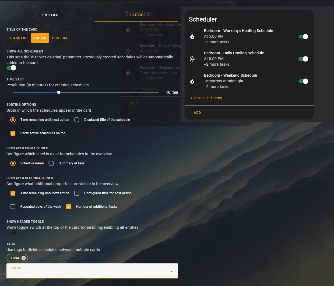
Task: Check Repeated days of the week
Action: [x=13, y=207]
